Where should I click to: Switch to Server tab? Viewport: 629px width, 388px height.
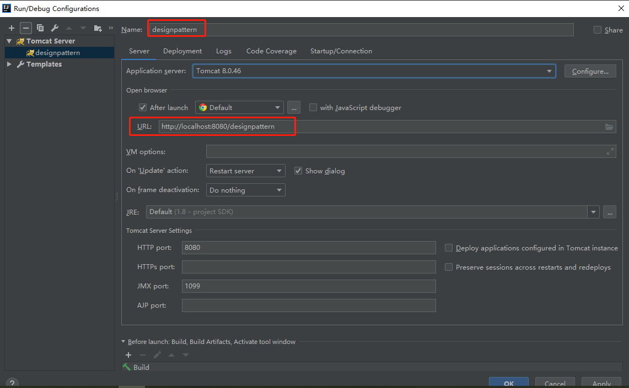139,51
